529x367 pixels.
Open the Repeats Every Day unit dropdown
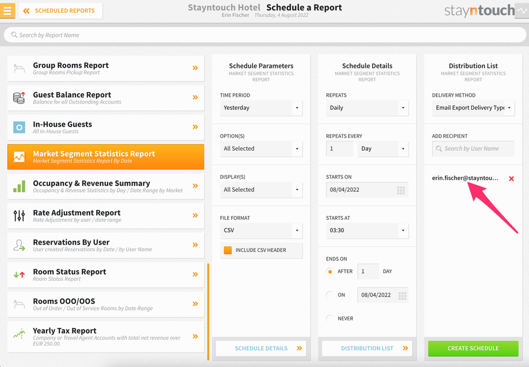pos(383,148)
